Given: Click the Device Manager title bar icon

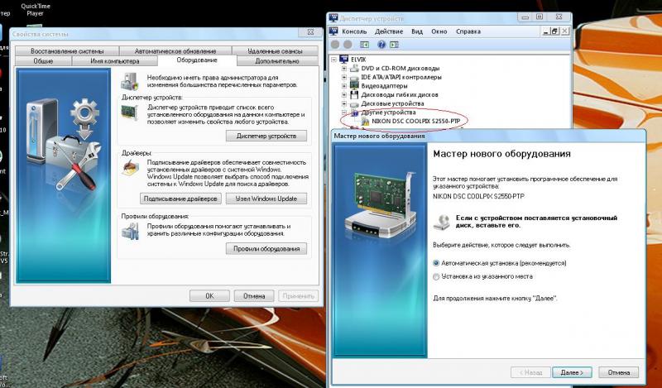Looking at the screenshot, I should [x=333, y=18].
